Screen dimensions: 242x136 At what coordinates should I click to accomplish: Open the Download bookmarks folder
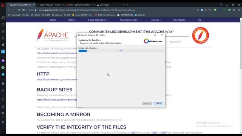(x=14, y=15)
